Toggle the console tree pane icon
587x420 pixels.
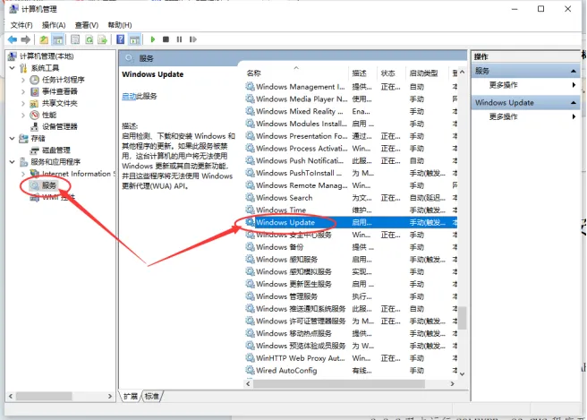click(x=57, y=39)
